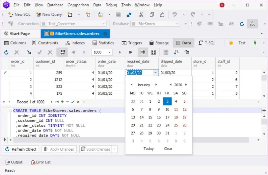Switch to the Indexes tab
This screenshot has height=175, width=268.
(75, 43)
